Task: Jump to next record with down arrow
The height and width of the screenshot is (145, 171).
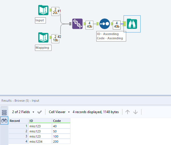Action: [135, 112]
